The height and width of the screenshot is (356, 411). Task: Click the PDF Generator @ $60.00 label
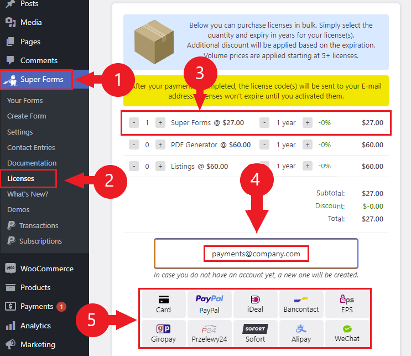click(211, 145)
